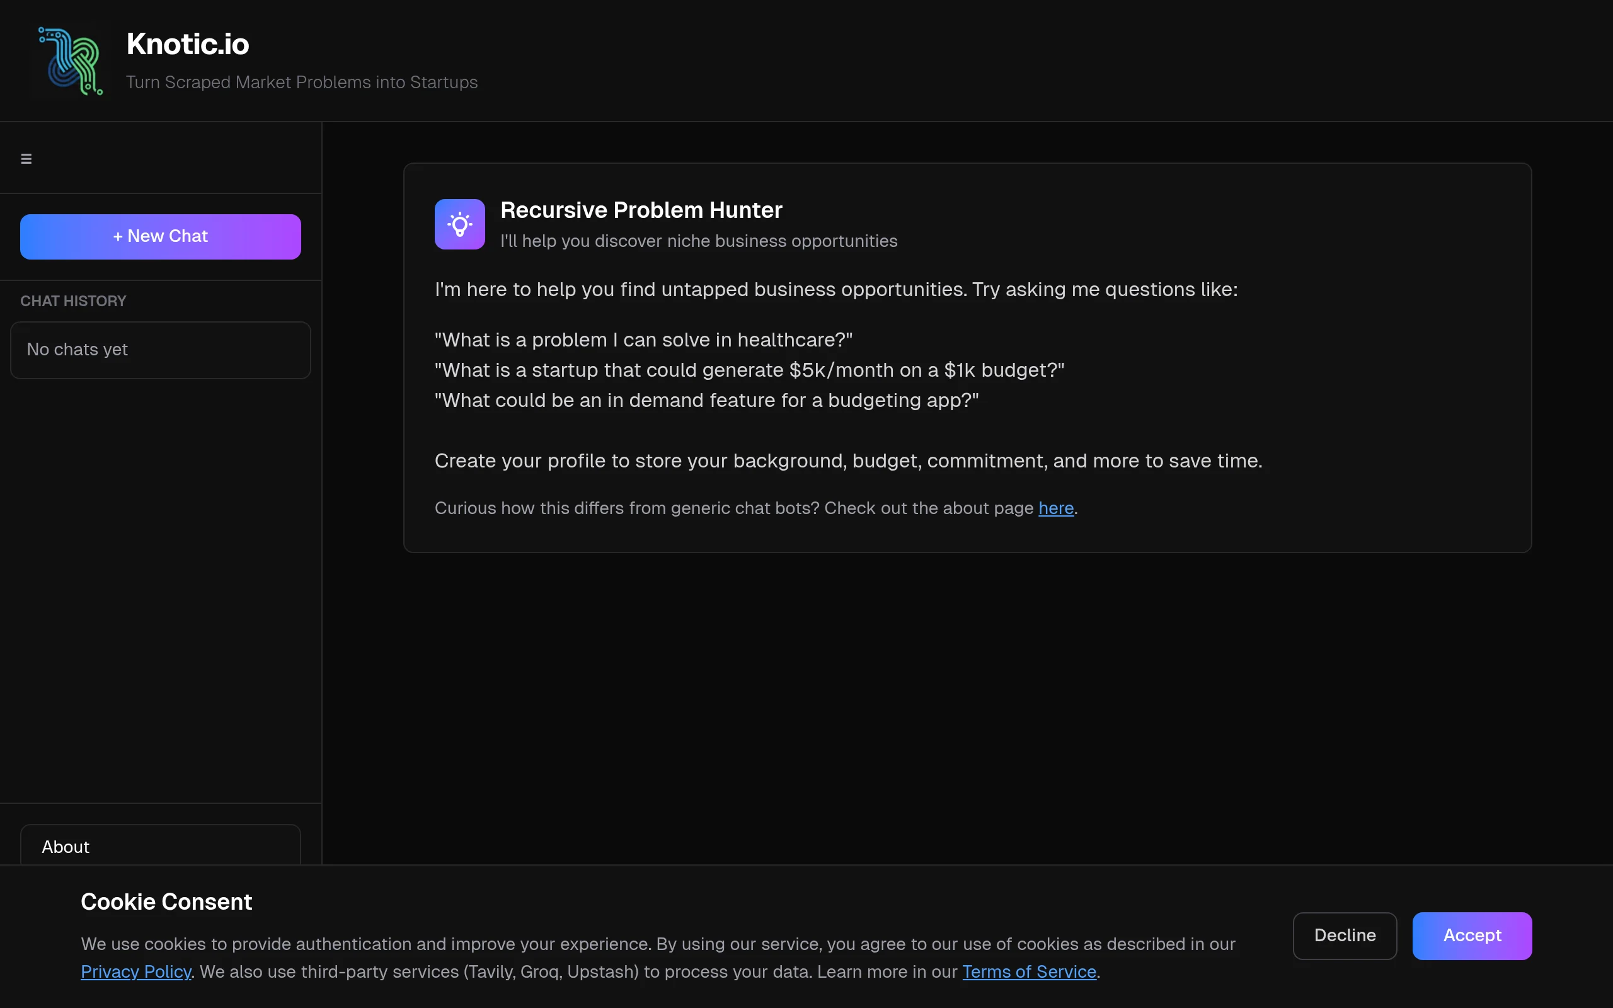1613x1008 pixels.
Task: Click the Knotic.io knot logo
Action: coord(70,61)
